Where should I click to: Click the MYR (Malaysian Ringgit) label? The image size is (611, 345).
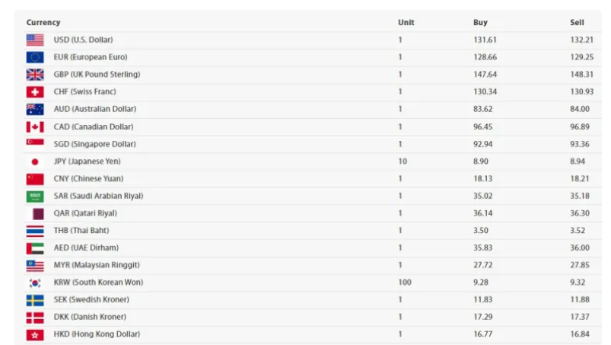(x=97, y=265)
